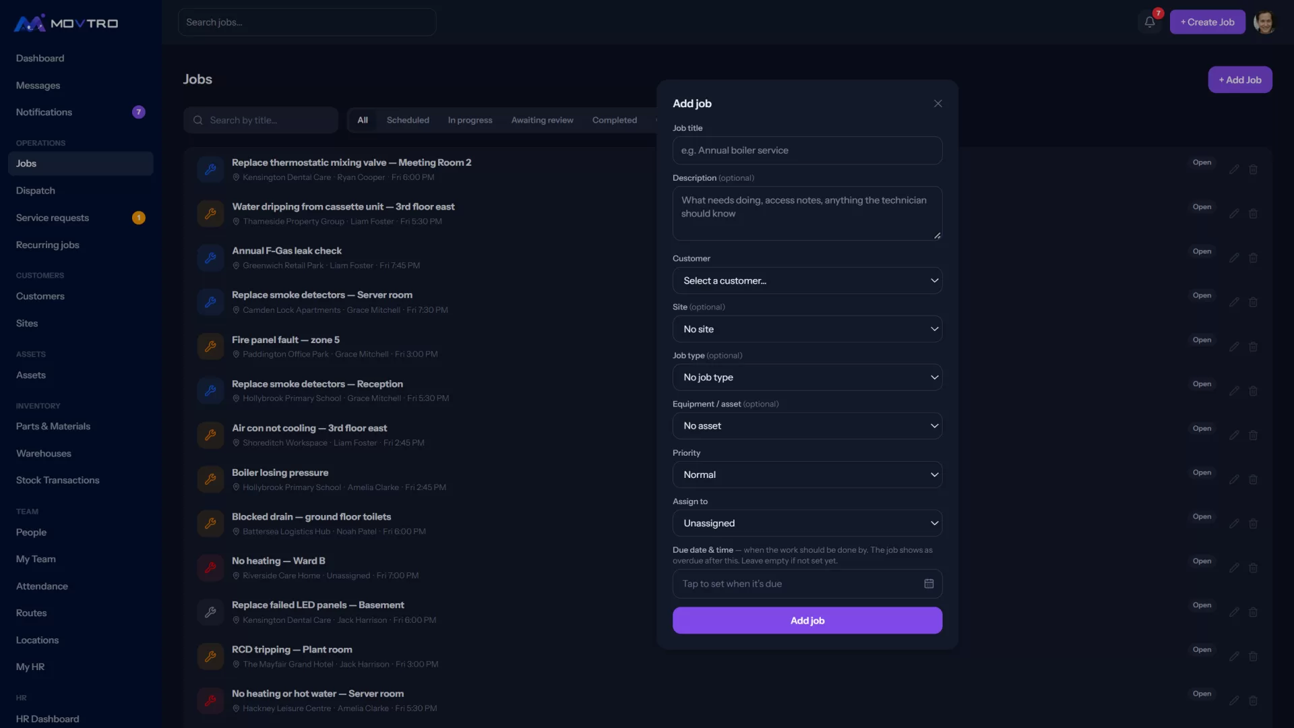The width and height of the screenshot is (1294, 728).
Task: Click the Movtro logo
Action: tap(66, 23)
